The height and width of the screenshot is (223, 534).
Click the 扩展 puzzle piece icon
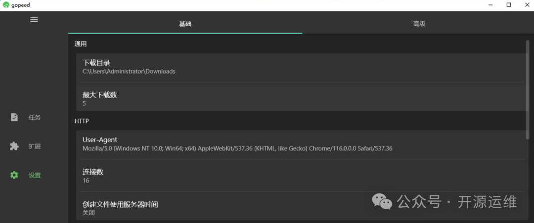(x=14, y=146)
